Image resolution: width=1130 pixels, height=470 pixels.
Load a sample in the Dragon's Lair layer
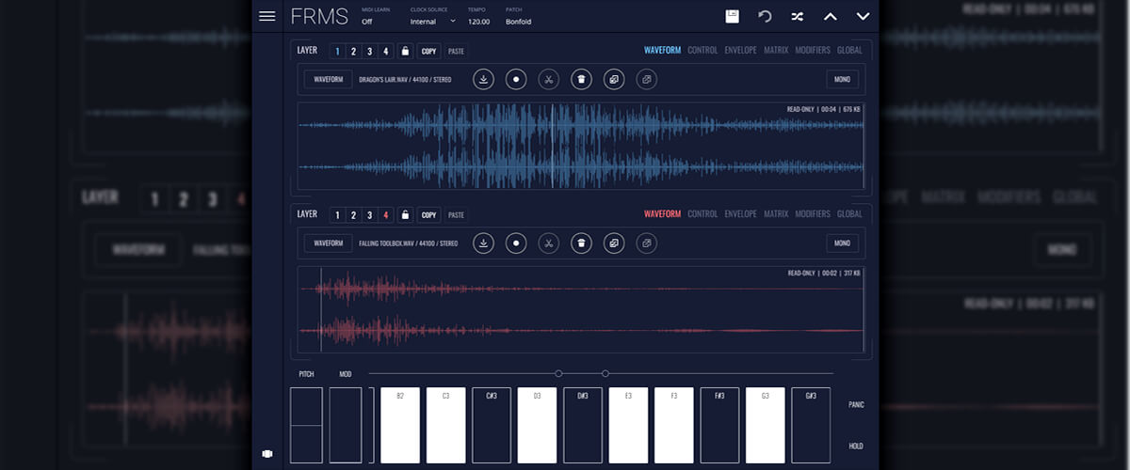483,79
